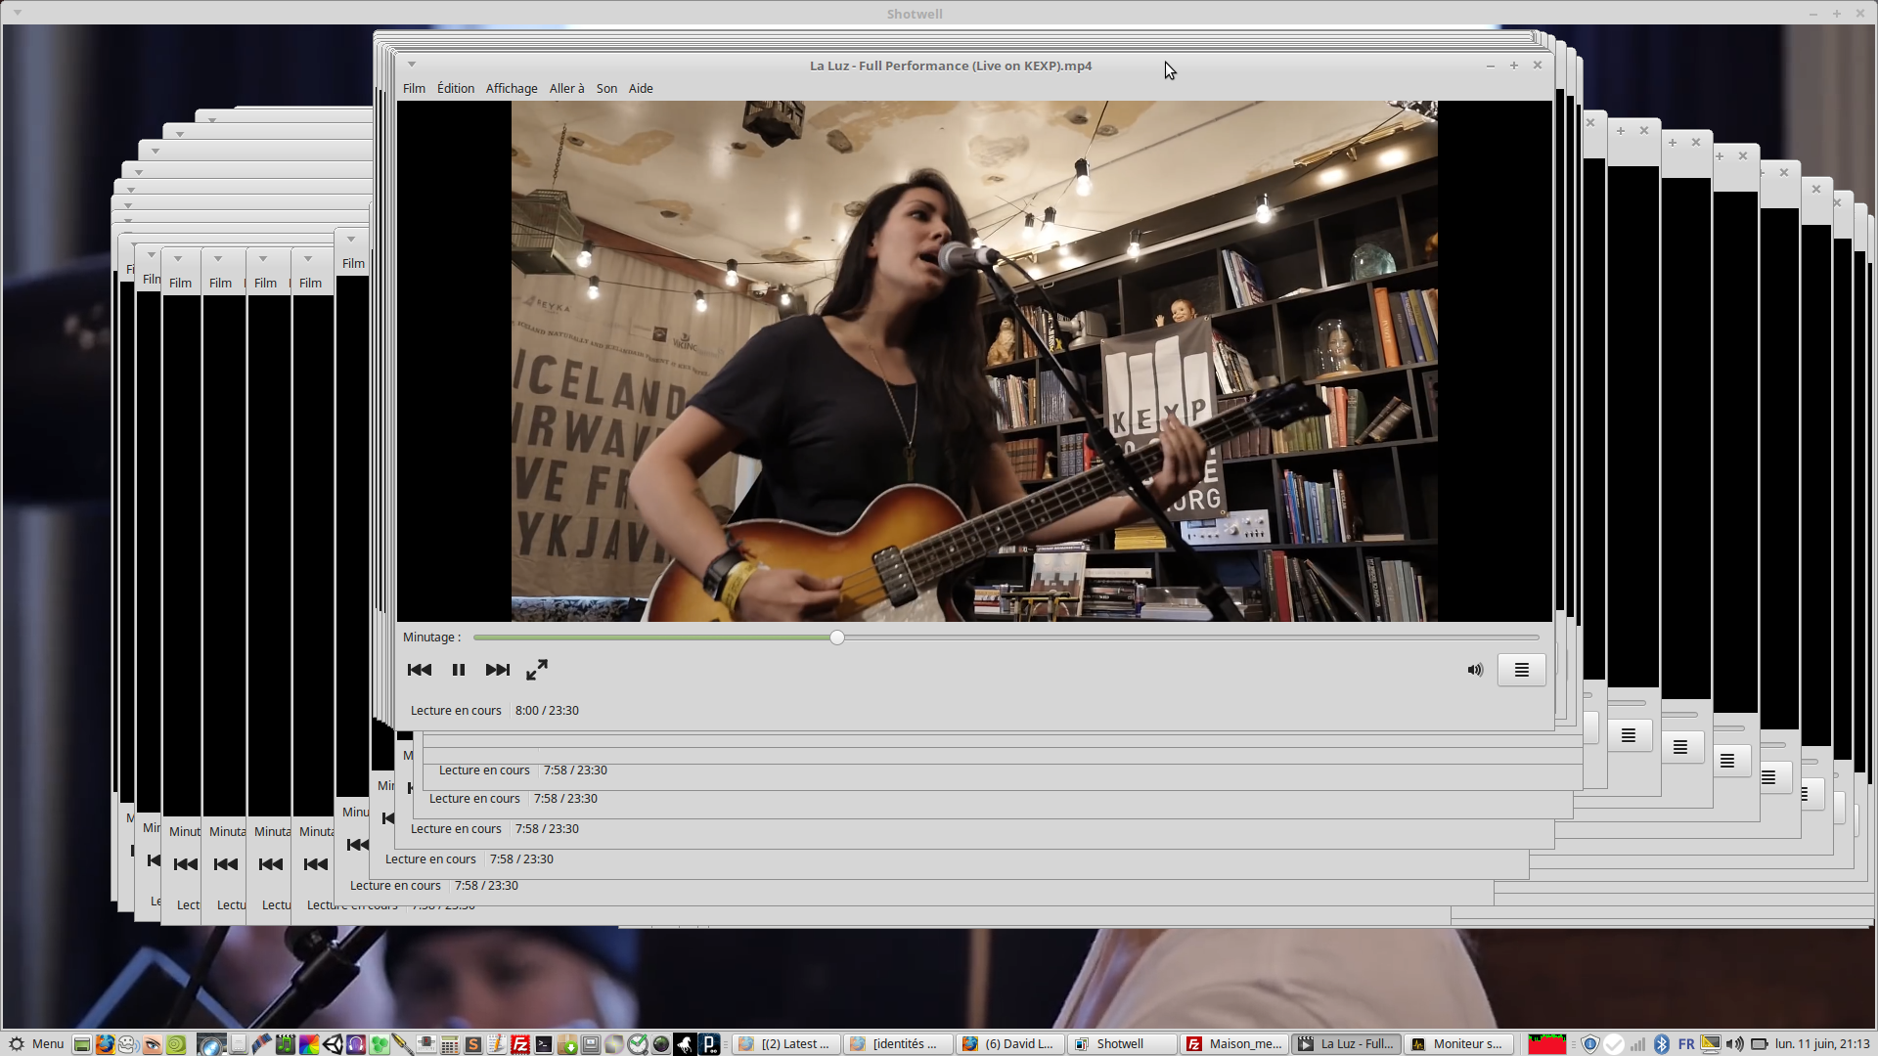Viewport: 1878px width, 1056px height.
Task: Click the Bluetooth tray icon
Action: pos(1662,1043)
